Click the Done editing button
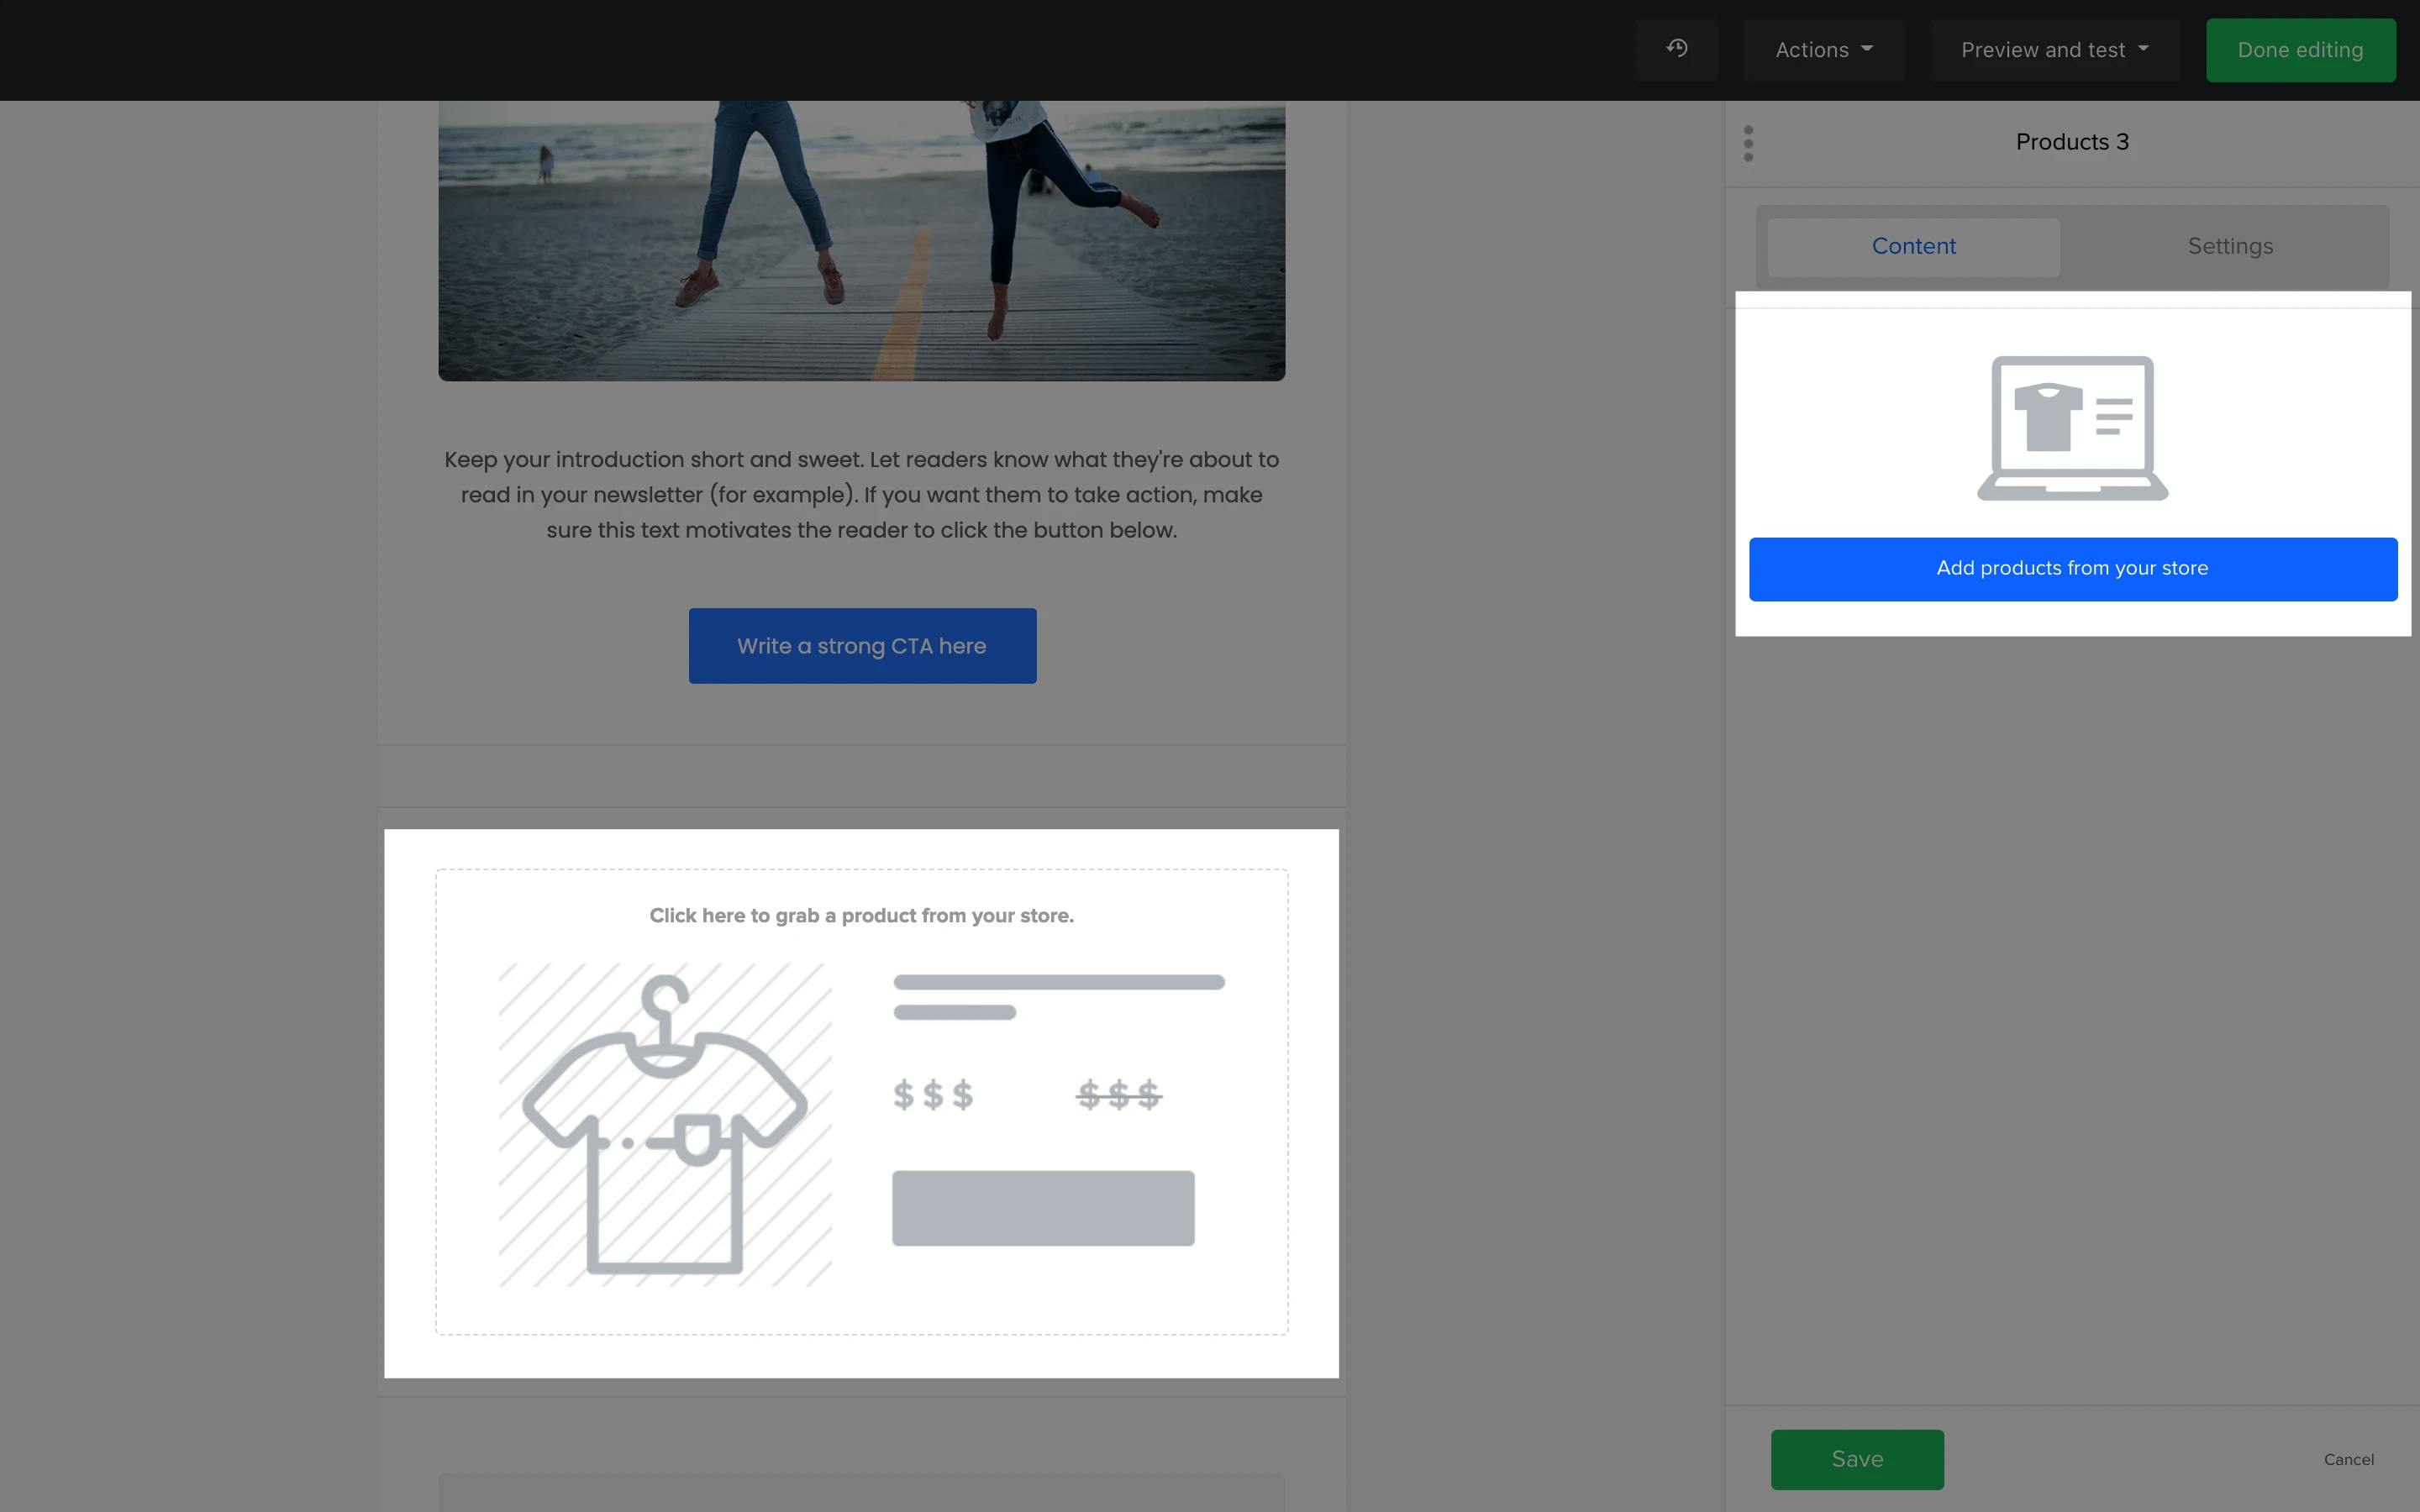2420x1512 pixels. (2299, 50)
